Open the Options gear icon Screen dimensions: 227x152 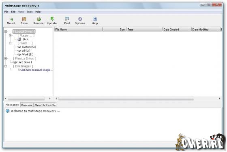click(80, 19)
